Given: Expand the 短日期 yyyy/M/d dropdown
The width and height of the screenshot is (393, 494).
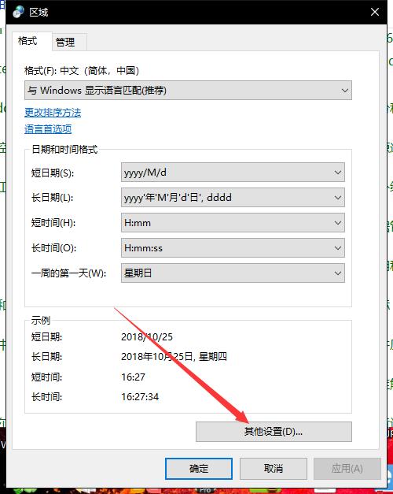Looking at the screenshot, I should [x=233, y=173].
